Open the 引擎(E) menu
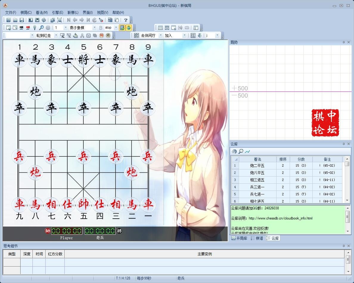The width and height of the screenshot is (354, 283). pyautogui.click(x=58, y=13)
